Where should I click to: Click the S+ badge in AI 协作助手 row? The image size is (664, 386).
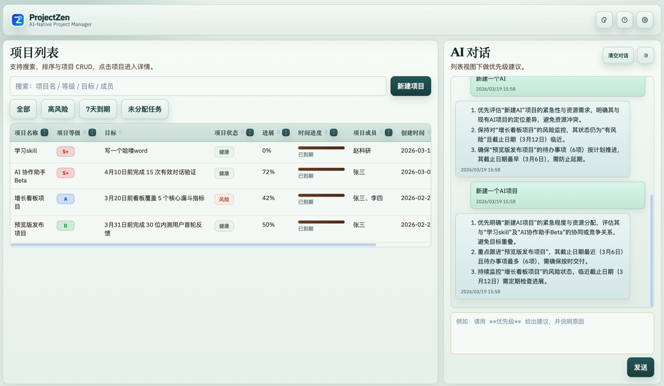[x=65, y=173]
